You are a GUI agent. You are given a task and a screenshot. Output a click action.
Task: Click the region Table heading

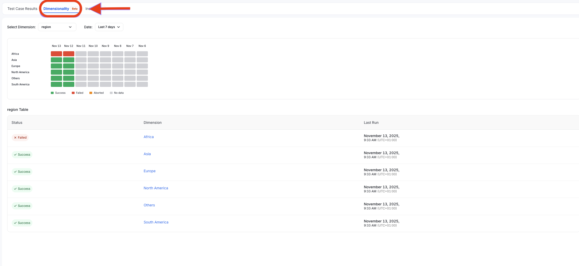18,110
